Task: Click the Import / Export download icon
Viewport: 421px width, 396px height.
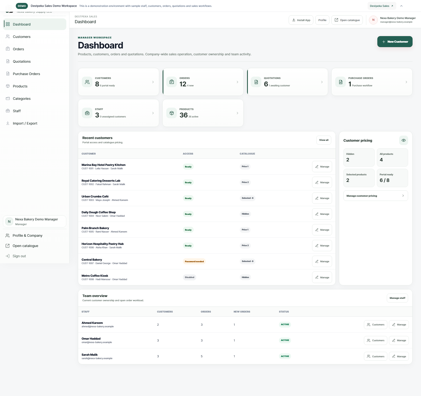Action: pos(8,123)
